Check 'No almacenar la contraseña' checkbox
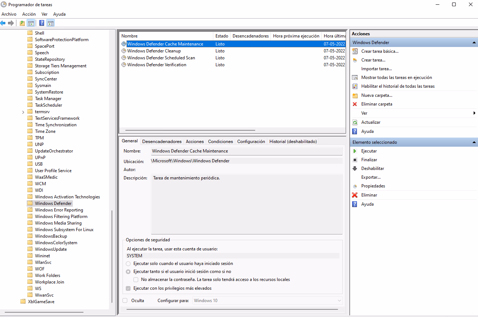 (136, 280)
